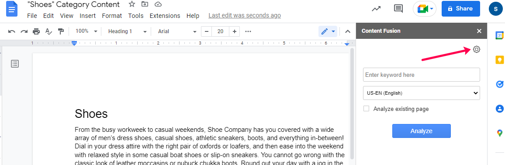Open the Arial font dropdown
505x165 pixels.
[177, 31]
